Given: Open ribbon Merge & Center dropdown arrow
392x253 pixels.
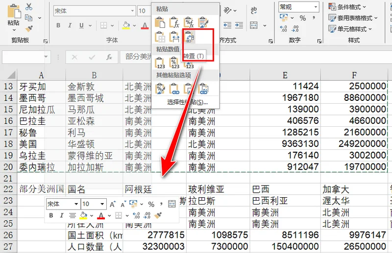Looking at the screenshot, I should pyautogui.click(x=265, y=25).
